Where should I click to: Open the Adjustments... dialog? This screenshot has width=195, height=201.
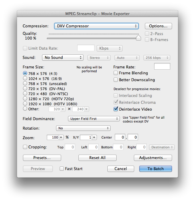pyautogui.click(x=153, y=158)
